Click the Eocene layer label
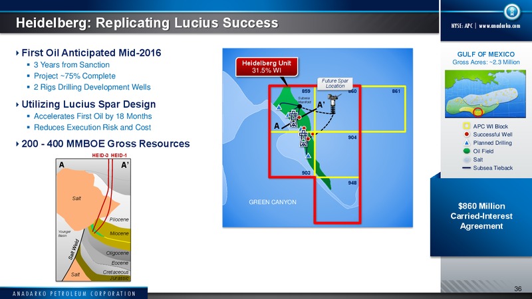 click(120, 262)
